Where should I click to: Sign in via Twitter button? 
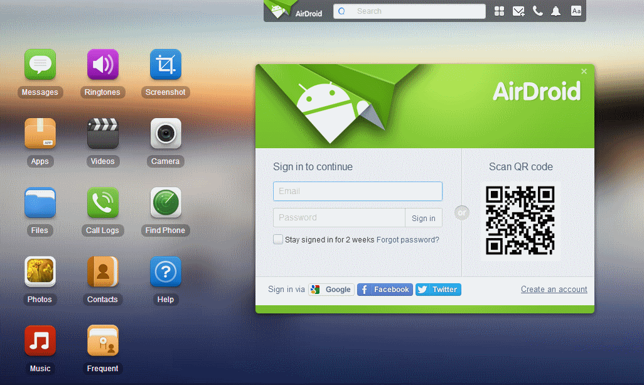coord(438,290)
